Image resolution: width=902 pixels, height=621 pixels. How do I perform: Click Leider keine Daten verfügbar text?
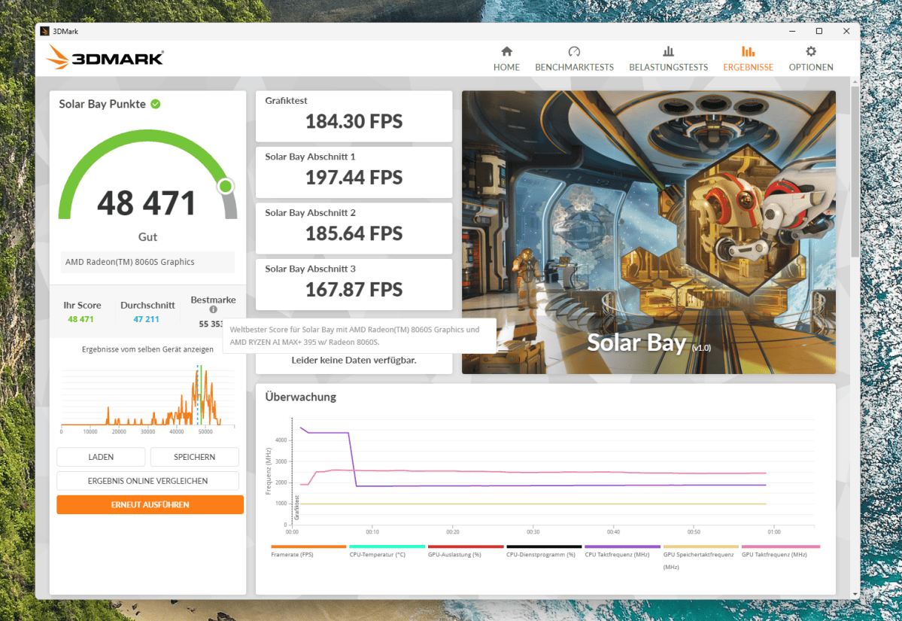tap(354, 361)
